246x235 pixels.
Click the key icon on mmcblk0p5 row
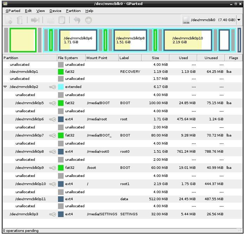coord(53,103)
